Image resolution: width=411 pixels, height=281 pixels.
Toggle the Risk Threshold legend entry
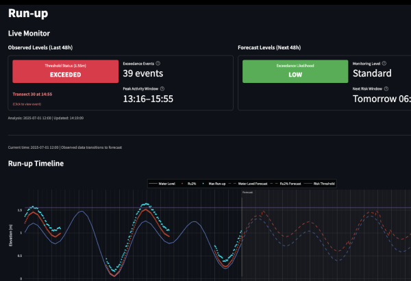319,184
